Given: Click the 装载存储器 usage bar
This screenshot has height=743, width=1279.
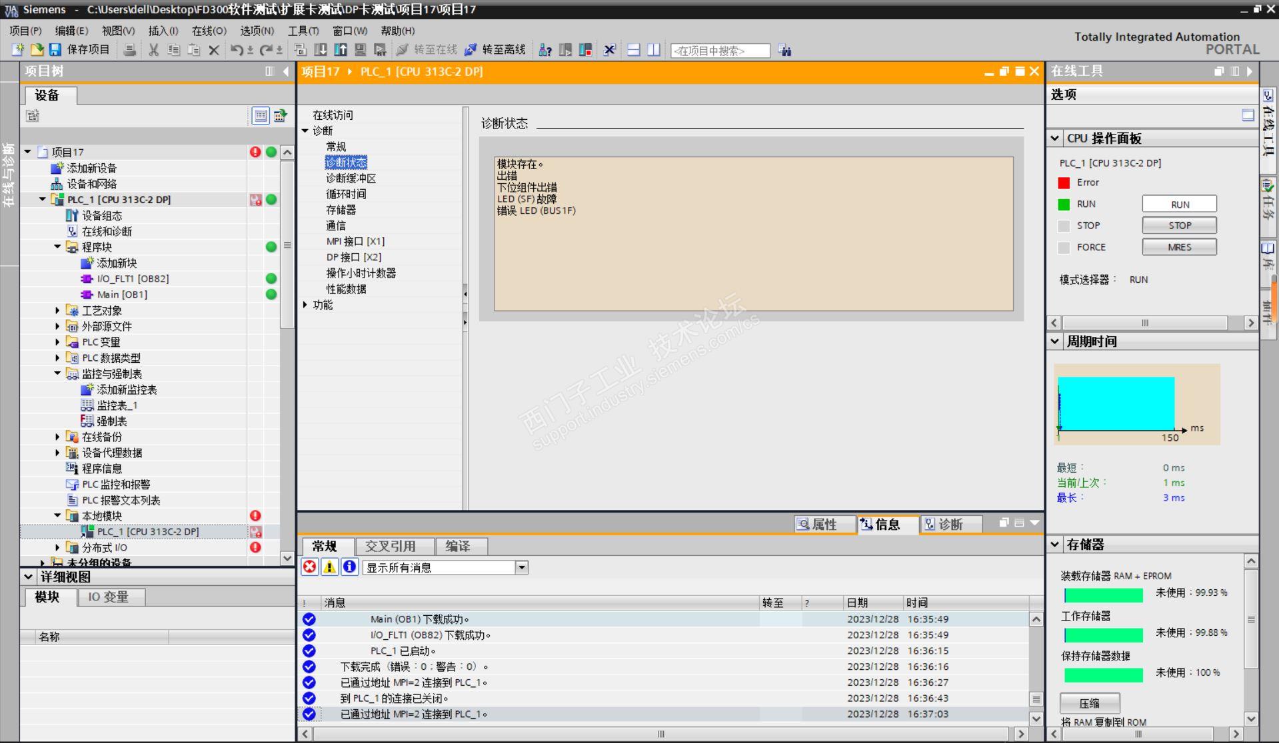Looking at the screenshot, I should coord(1104,595).
